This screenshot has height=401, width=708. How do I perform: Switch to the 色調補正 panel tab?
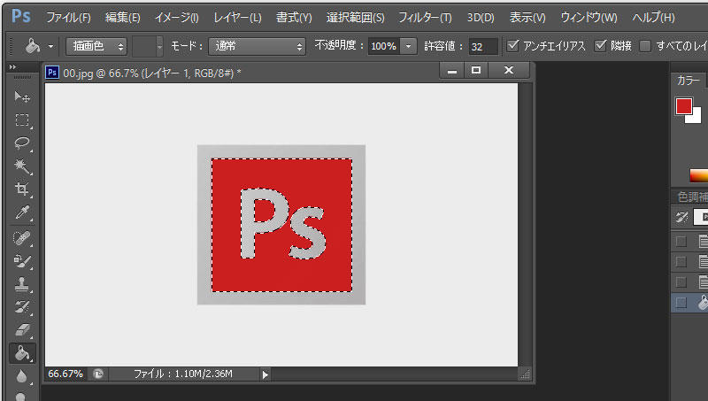692,197
